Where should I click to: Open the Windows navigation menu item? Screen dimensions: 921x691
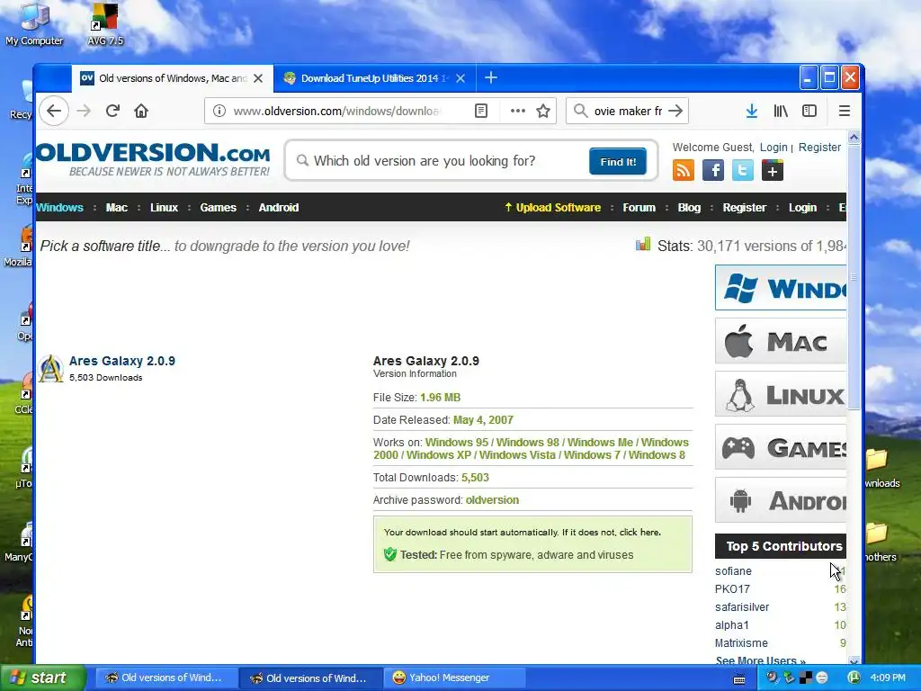click(x=59, y=208)
